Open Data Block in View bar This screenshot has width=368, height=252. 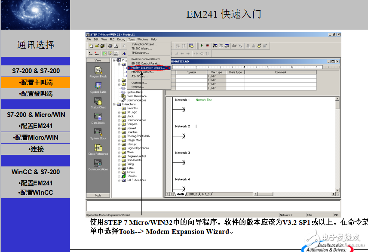[98, 119]
